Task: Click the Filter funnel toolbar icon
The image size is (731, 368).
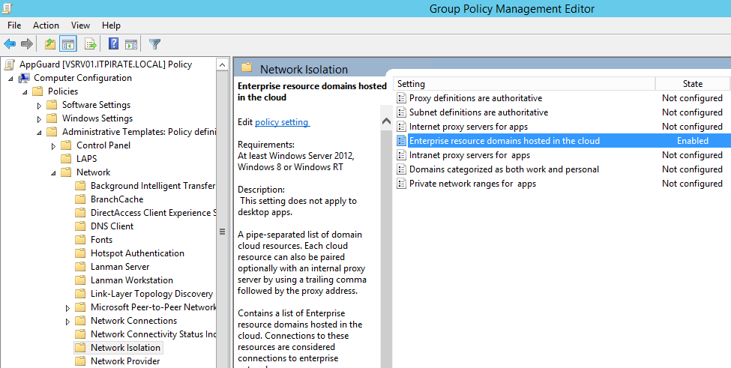Action: (154, 44)
